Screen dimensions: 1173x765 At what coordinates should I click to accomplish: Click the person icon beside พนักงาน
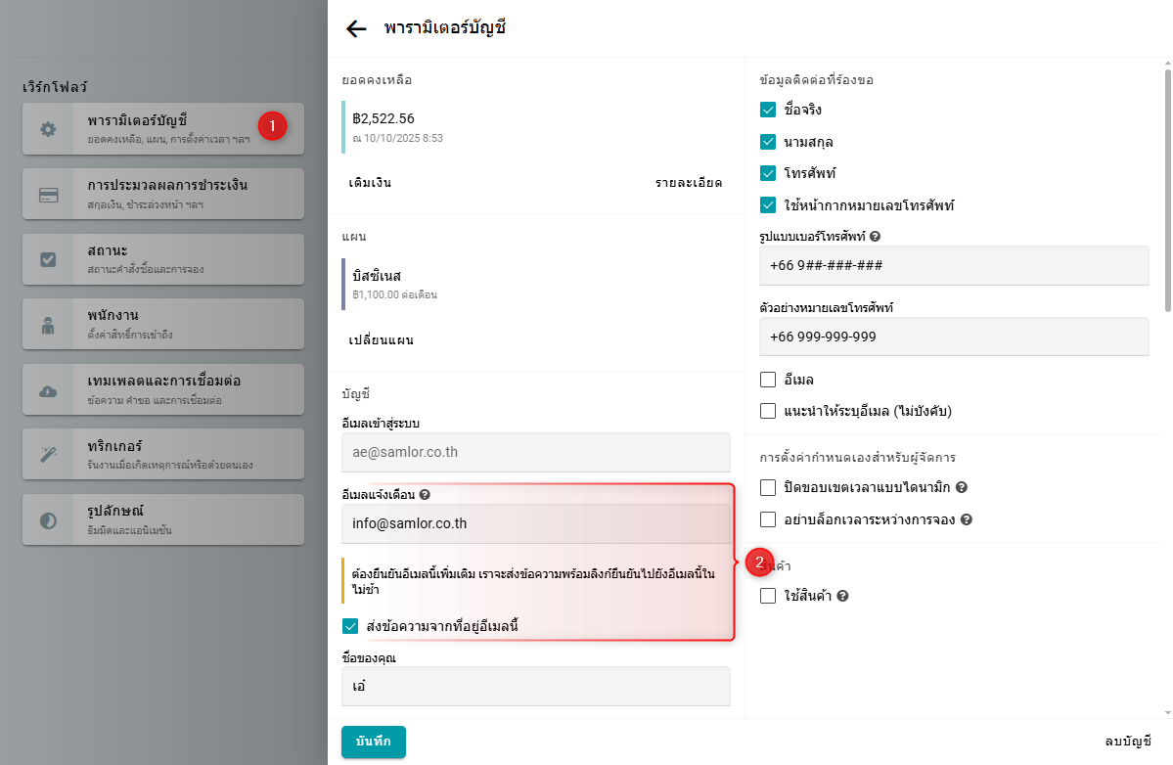(x=48, y=325)
